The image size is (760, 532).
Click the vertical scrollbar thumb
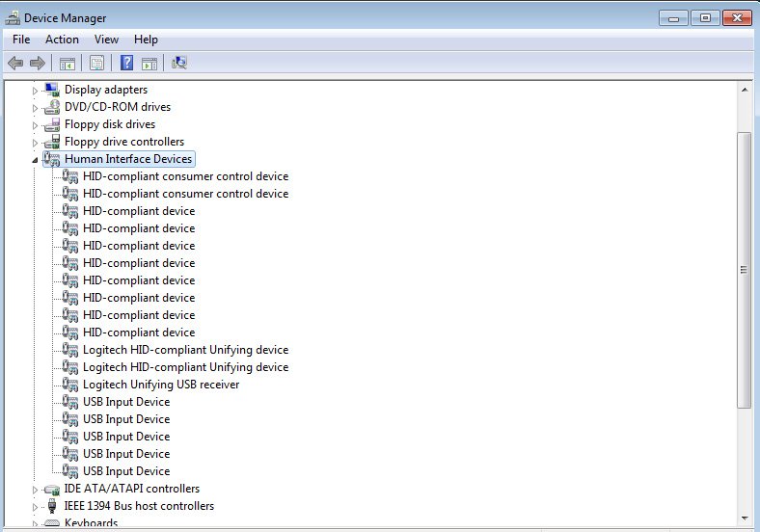point(744,270)
